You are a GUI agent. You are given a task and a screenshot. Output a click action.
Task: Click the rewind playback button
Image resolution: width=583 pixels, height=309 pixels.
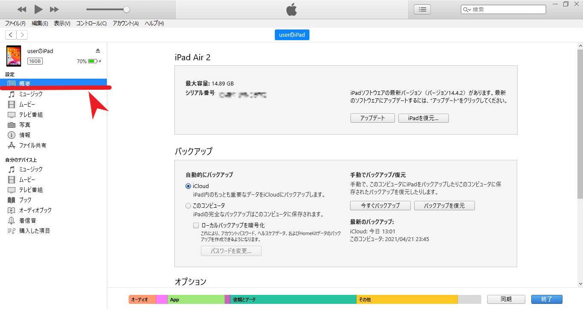[22, 9]
